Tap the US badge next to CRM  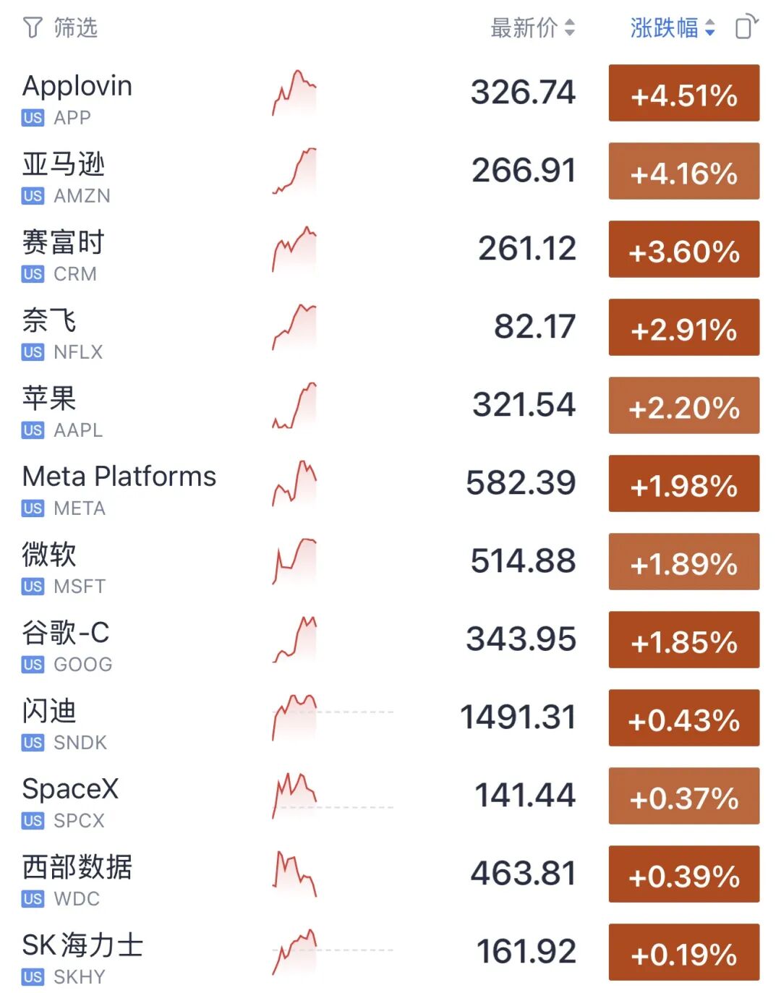[x=33, y=274]
